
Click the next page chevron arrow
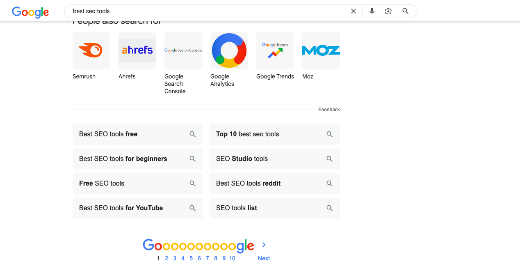[x=264, y=245]
